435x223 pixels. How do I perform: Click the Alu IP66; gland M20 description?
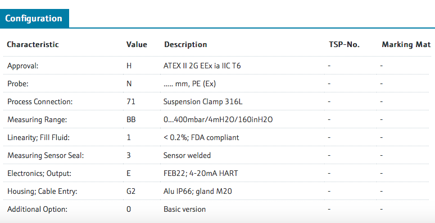[198, 191]
